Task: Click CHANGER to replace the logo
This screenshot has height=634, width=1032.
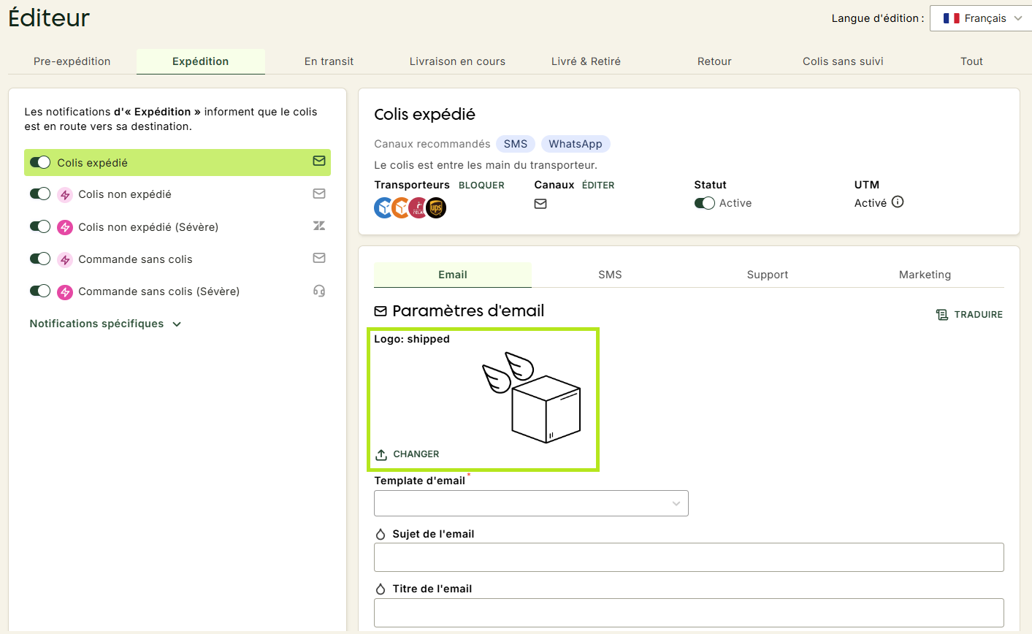Action: [x=408, y=454]
